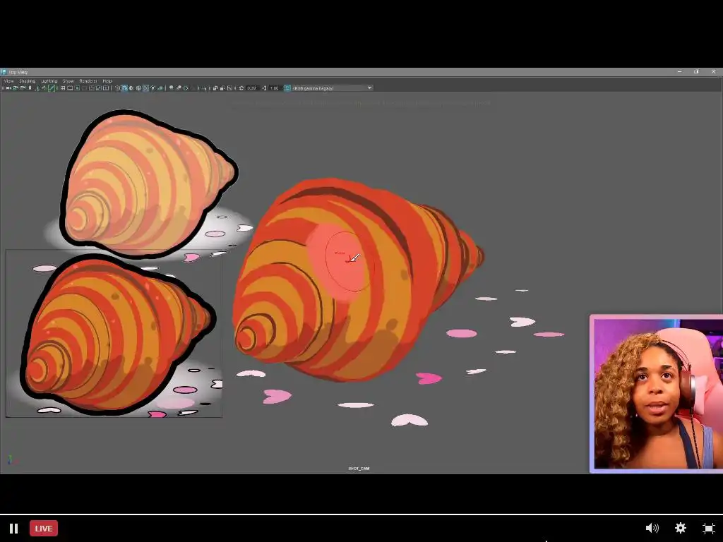Open the sRGB gamma view transform dropdown
The width and height of the screenshot is (723, 542).
click(333, 88)
